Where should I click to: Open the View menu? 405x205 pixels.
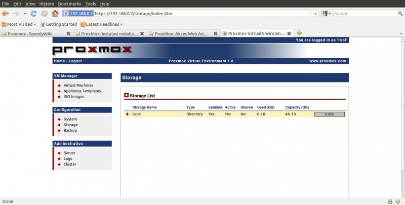pyautogui.click(x=30, y=4)
